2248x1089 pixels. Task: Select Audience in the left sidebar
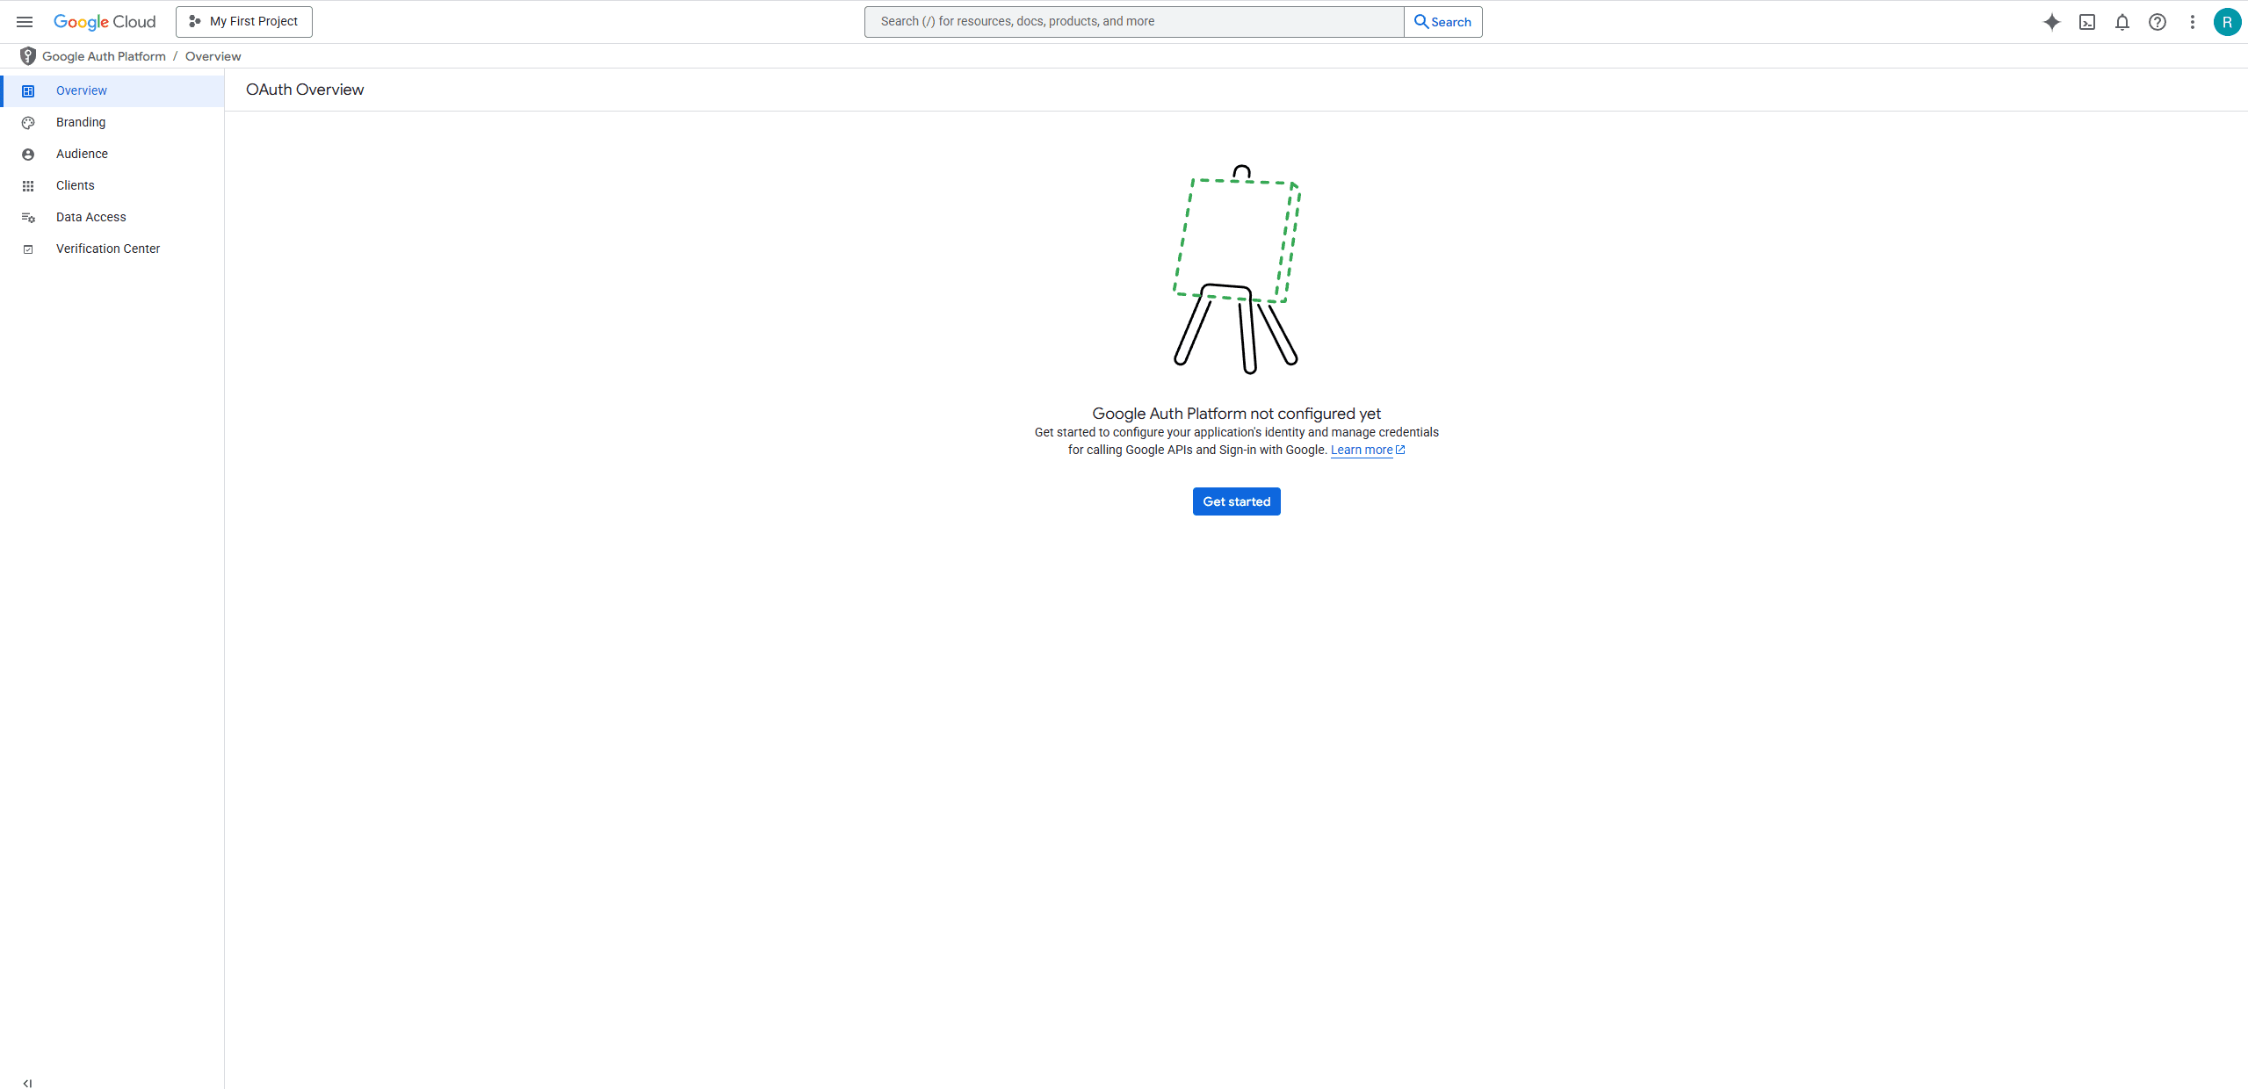[82, 154]
